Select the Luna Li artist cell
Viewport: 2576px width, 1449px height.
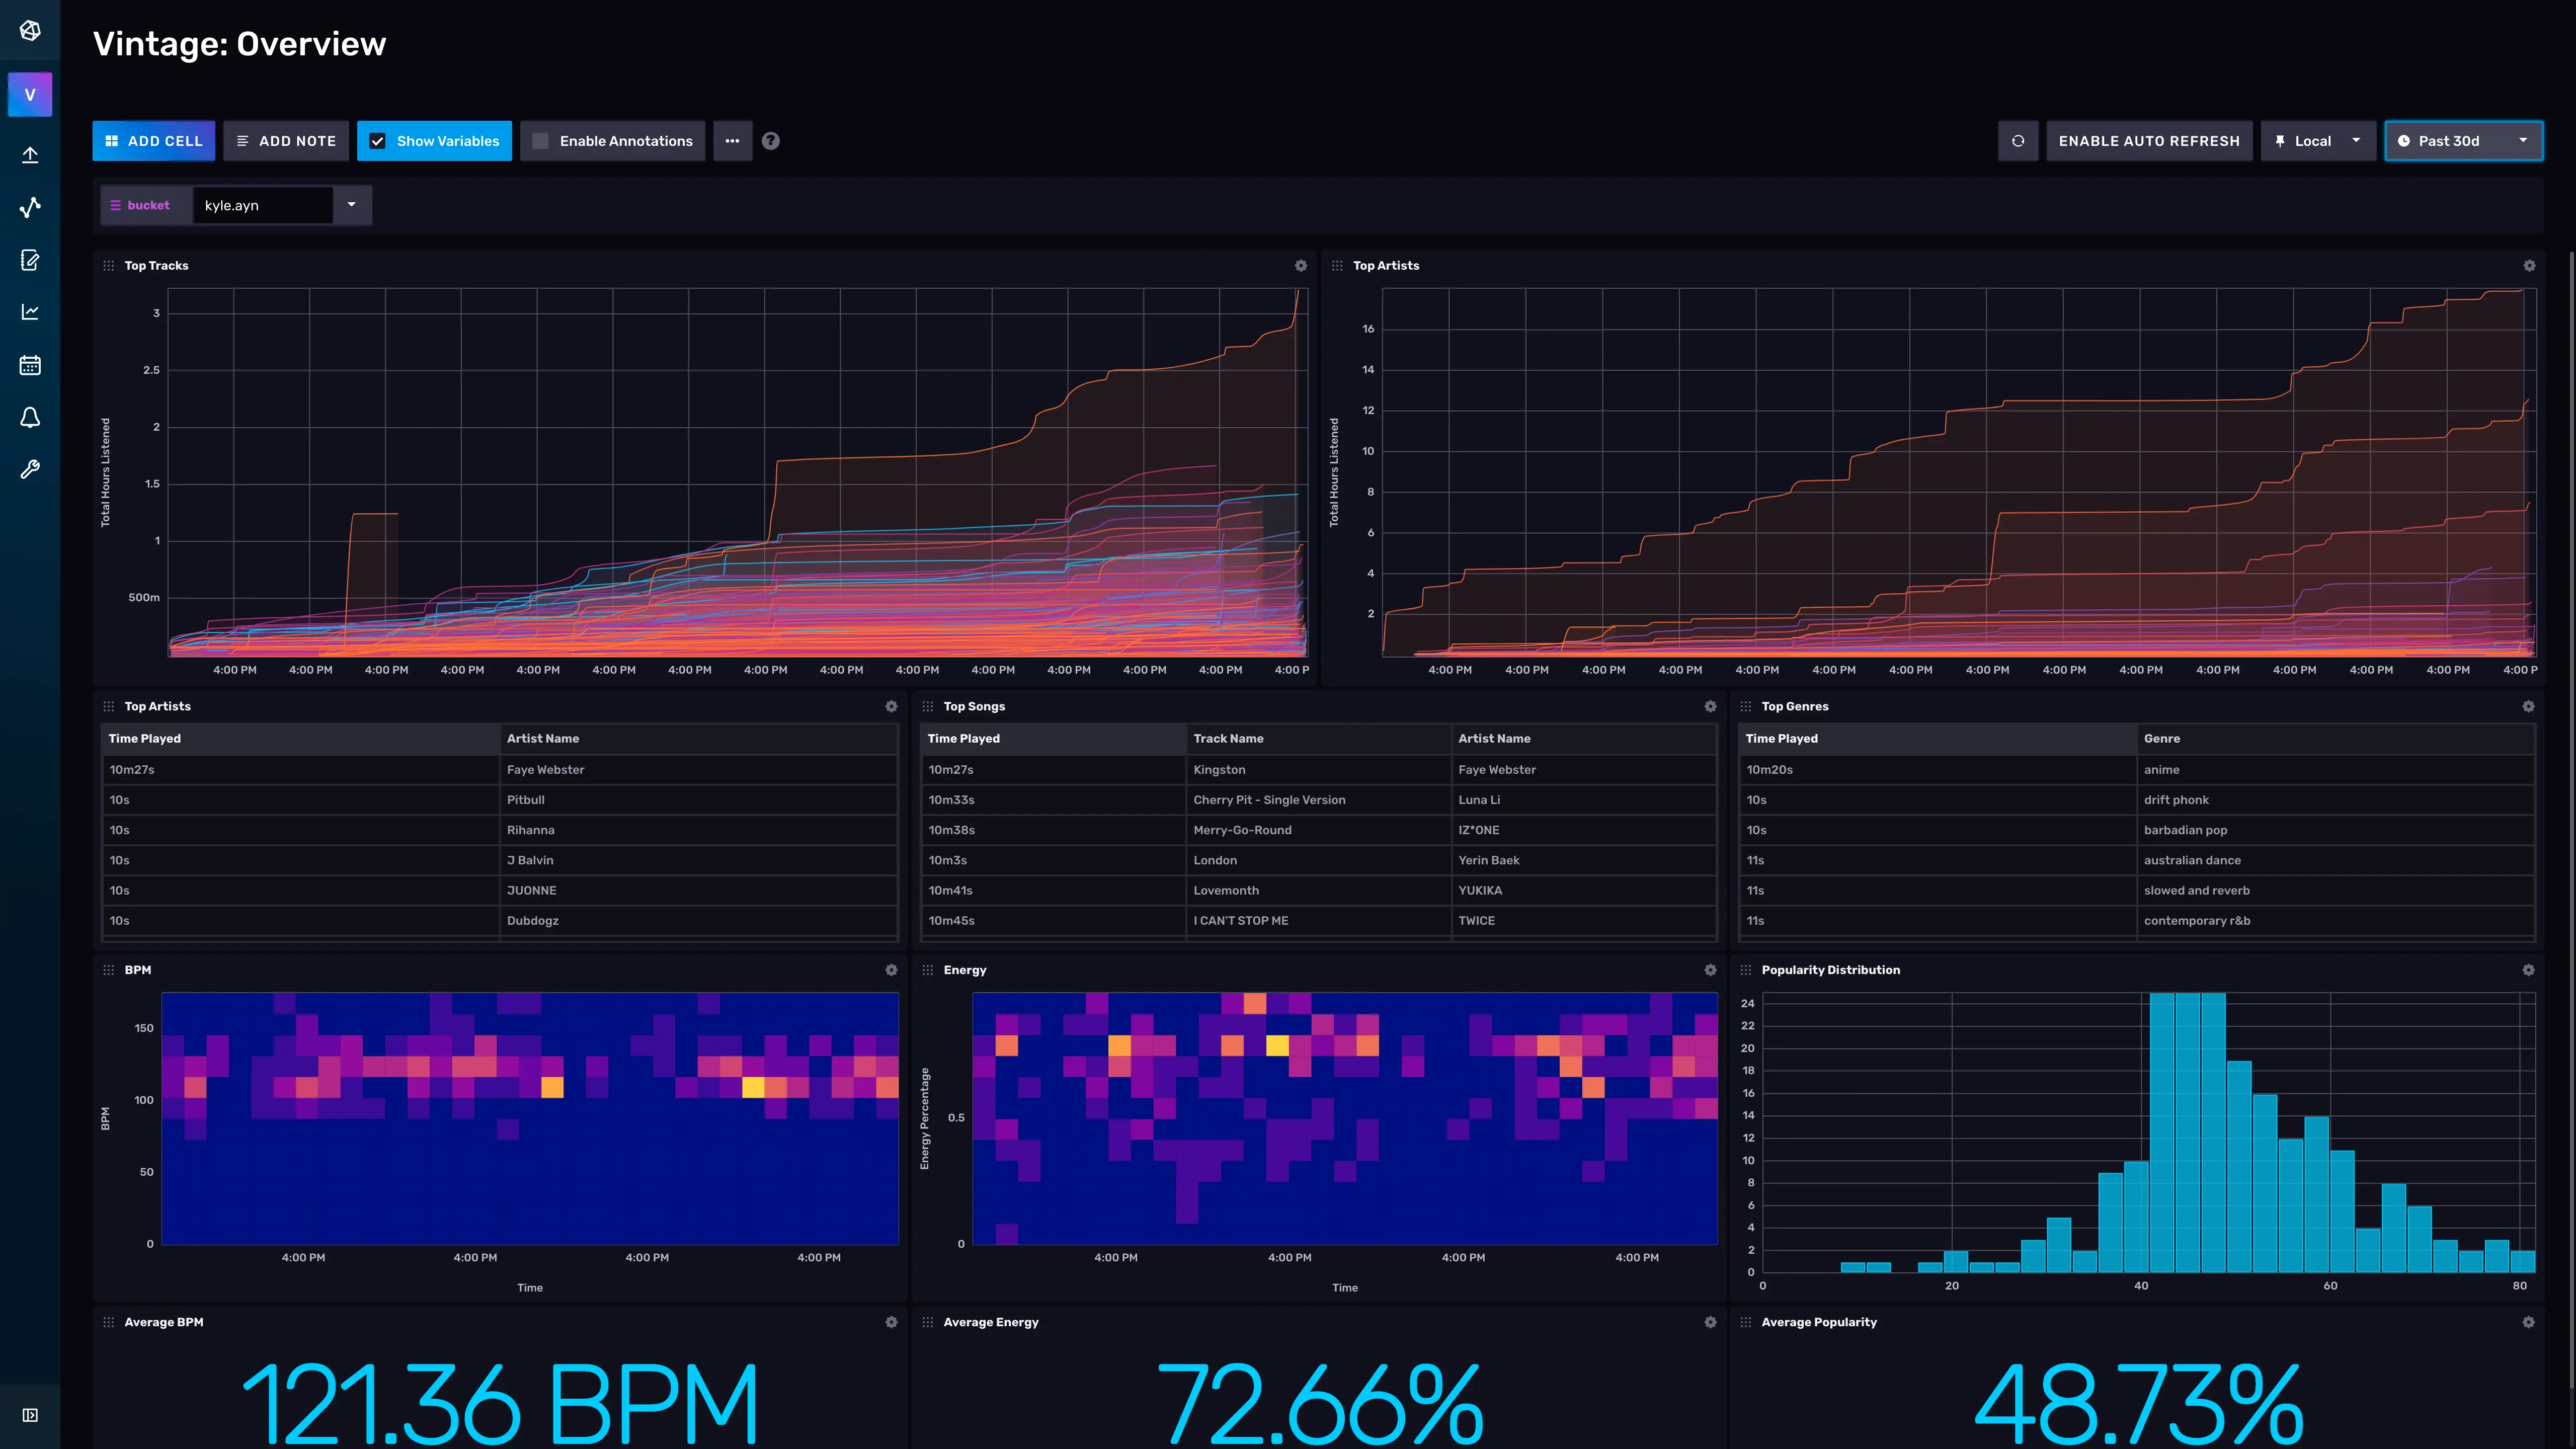coord(1584,800)
